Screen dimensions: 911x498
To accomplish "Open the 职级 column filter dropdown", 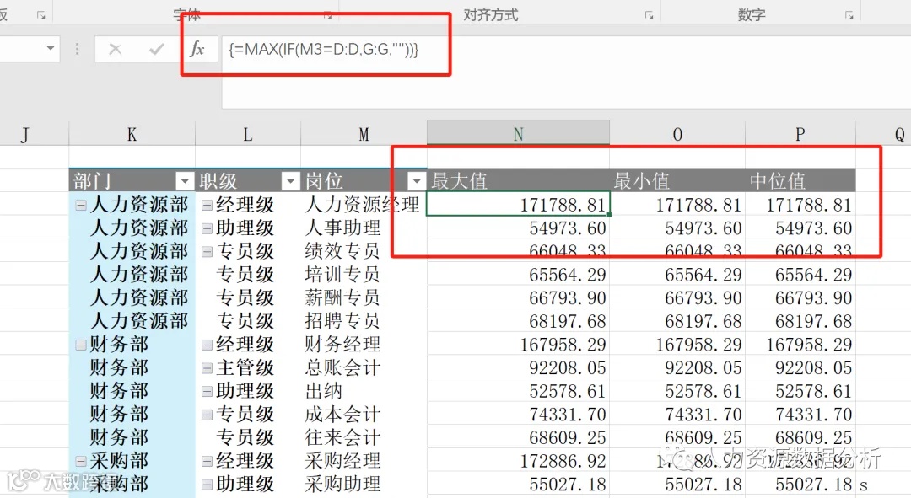I will [290, 180].
